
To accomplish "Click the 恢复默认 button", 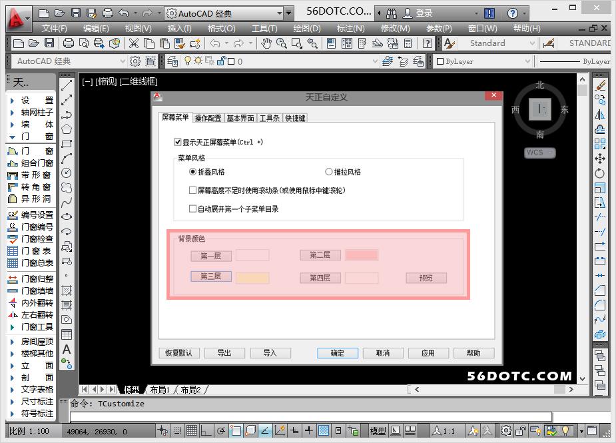I will point(178,353).
